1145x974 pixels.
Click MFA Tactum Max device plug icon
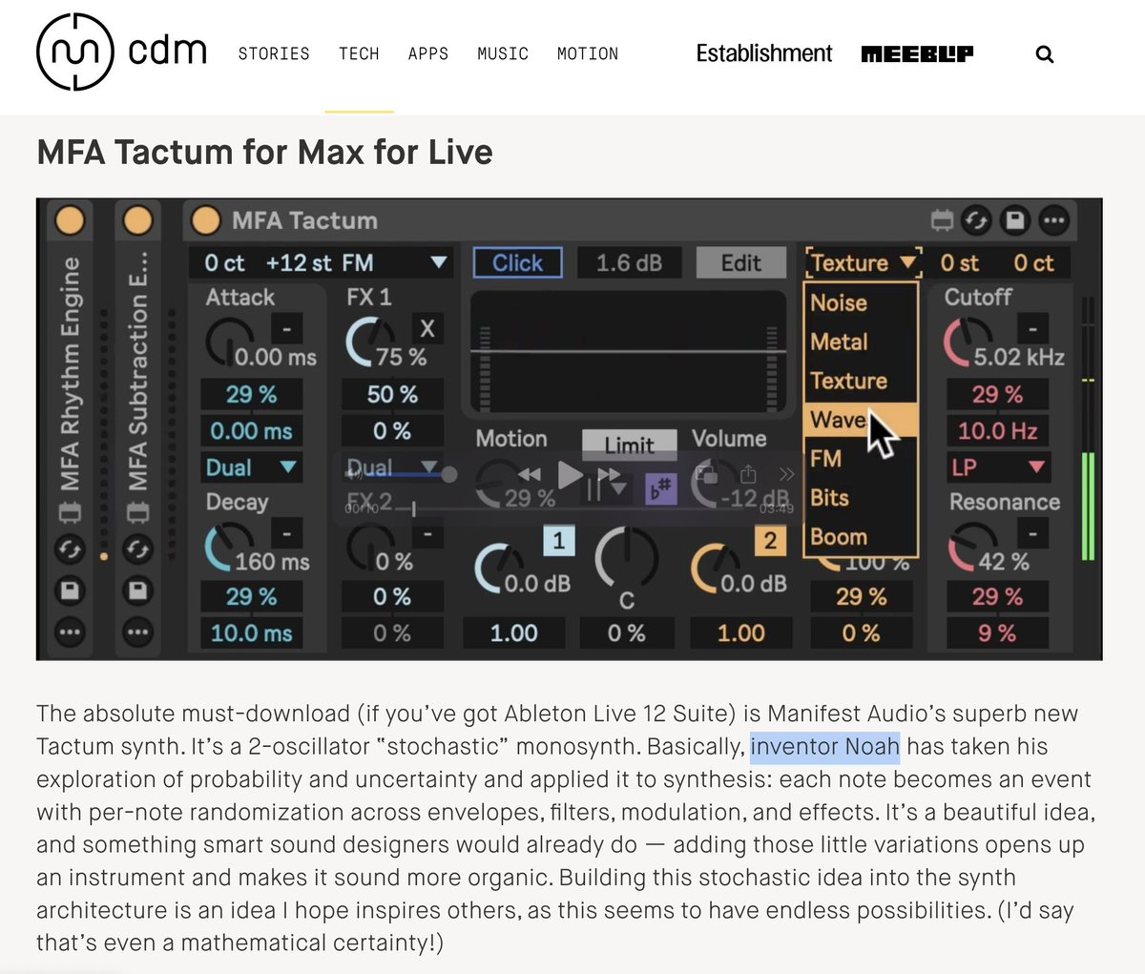coord(942,221)
